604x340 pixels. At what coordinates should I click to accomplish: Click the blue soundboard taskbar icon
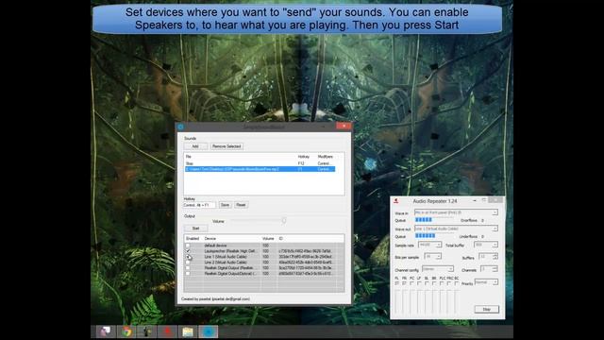coord(209,331)
